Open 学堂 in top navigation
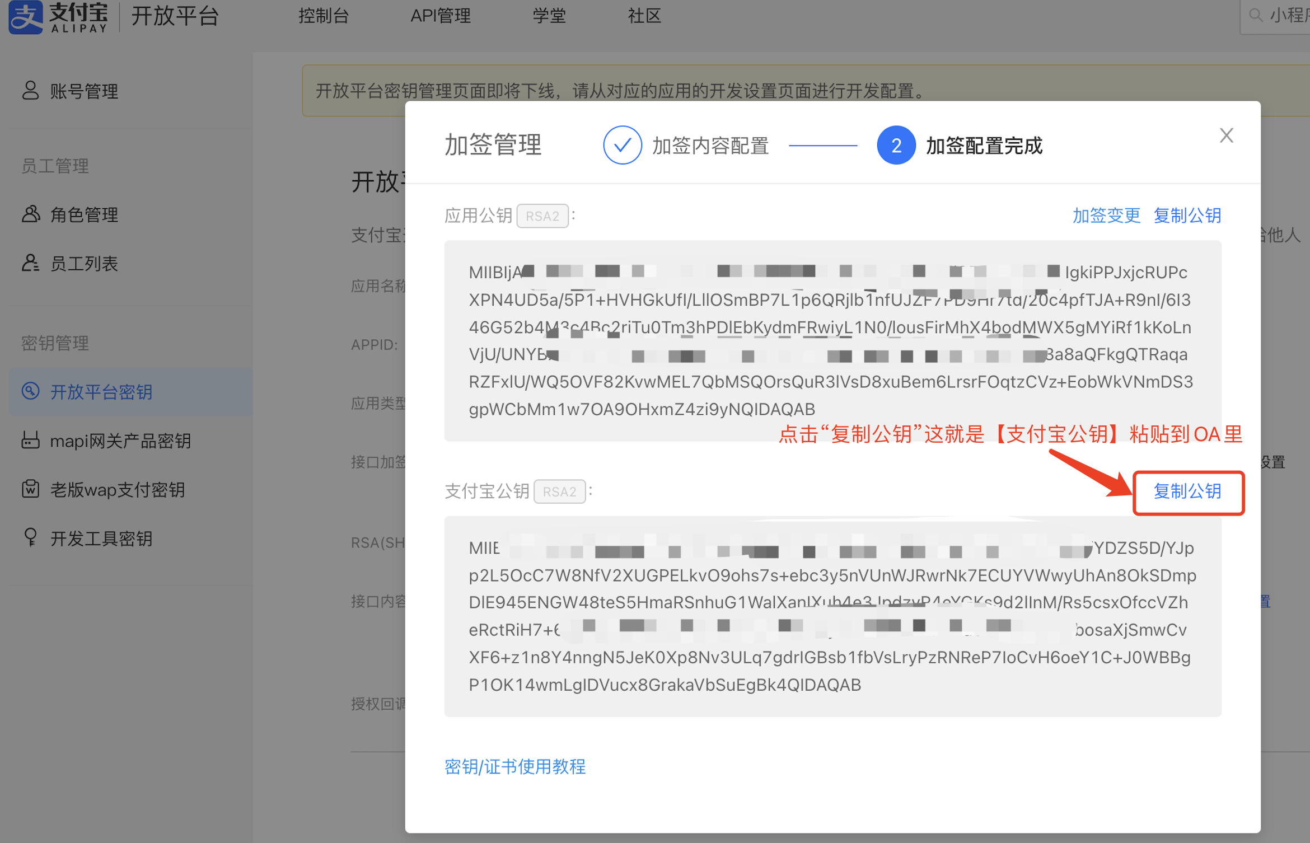This screenshot has height=843, width=1310. 549,16
